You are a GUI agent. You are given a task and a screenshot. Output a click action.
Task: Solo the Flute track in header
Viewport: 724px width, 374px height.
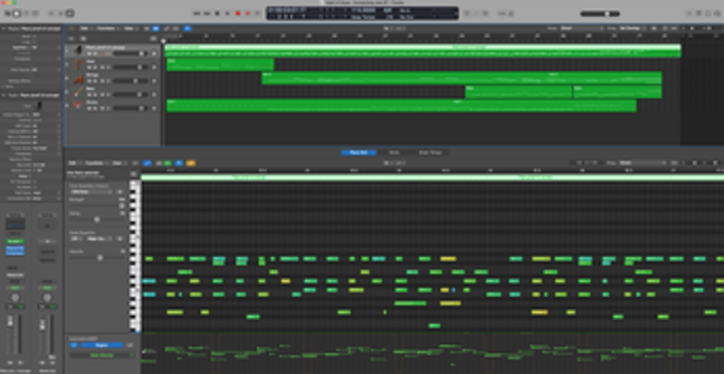click(94, 95)
